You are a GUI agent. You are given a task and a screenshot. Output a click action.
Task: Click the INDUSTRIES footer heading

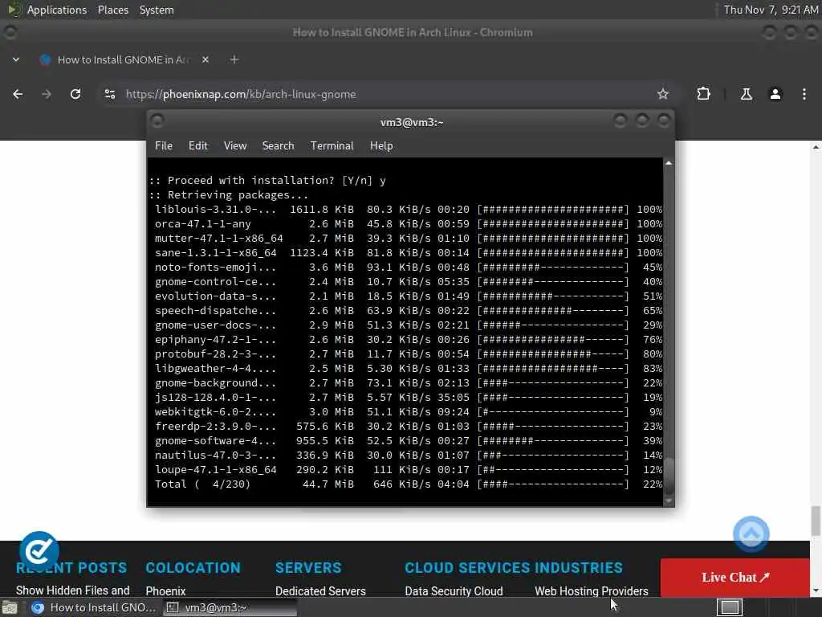(x=579, y=568)
